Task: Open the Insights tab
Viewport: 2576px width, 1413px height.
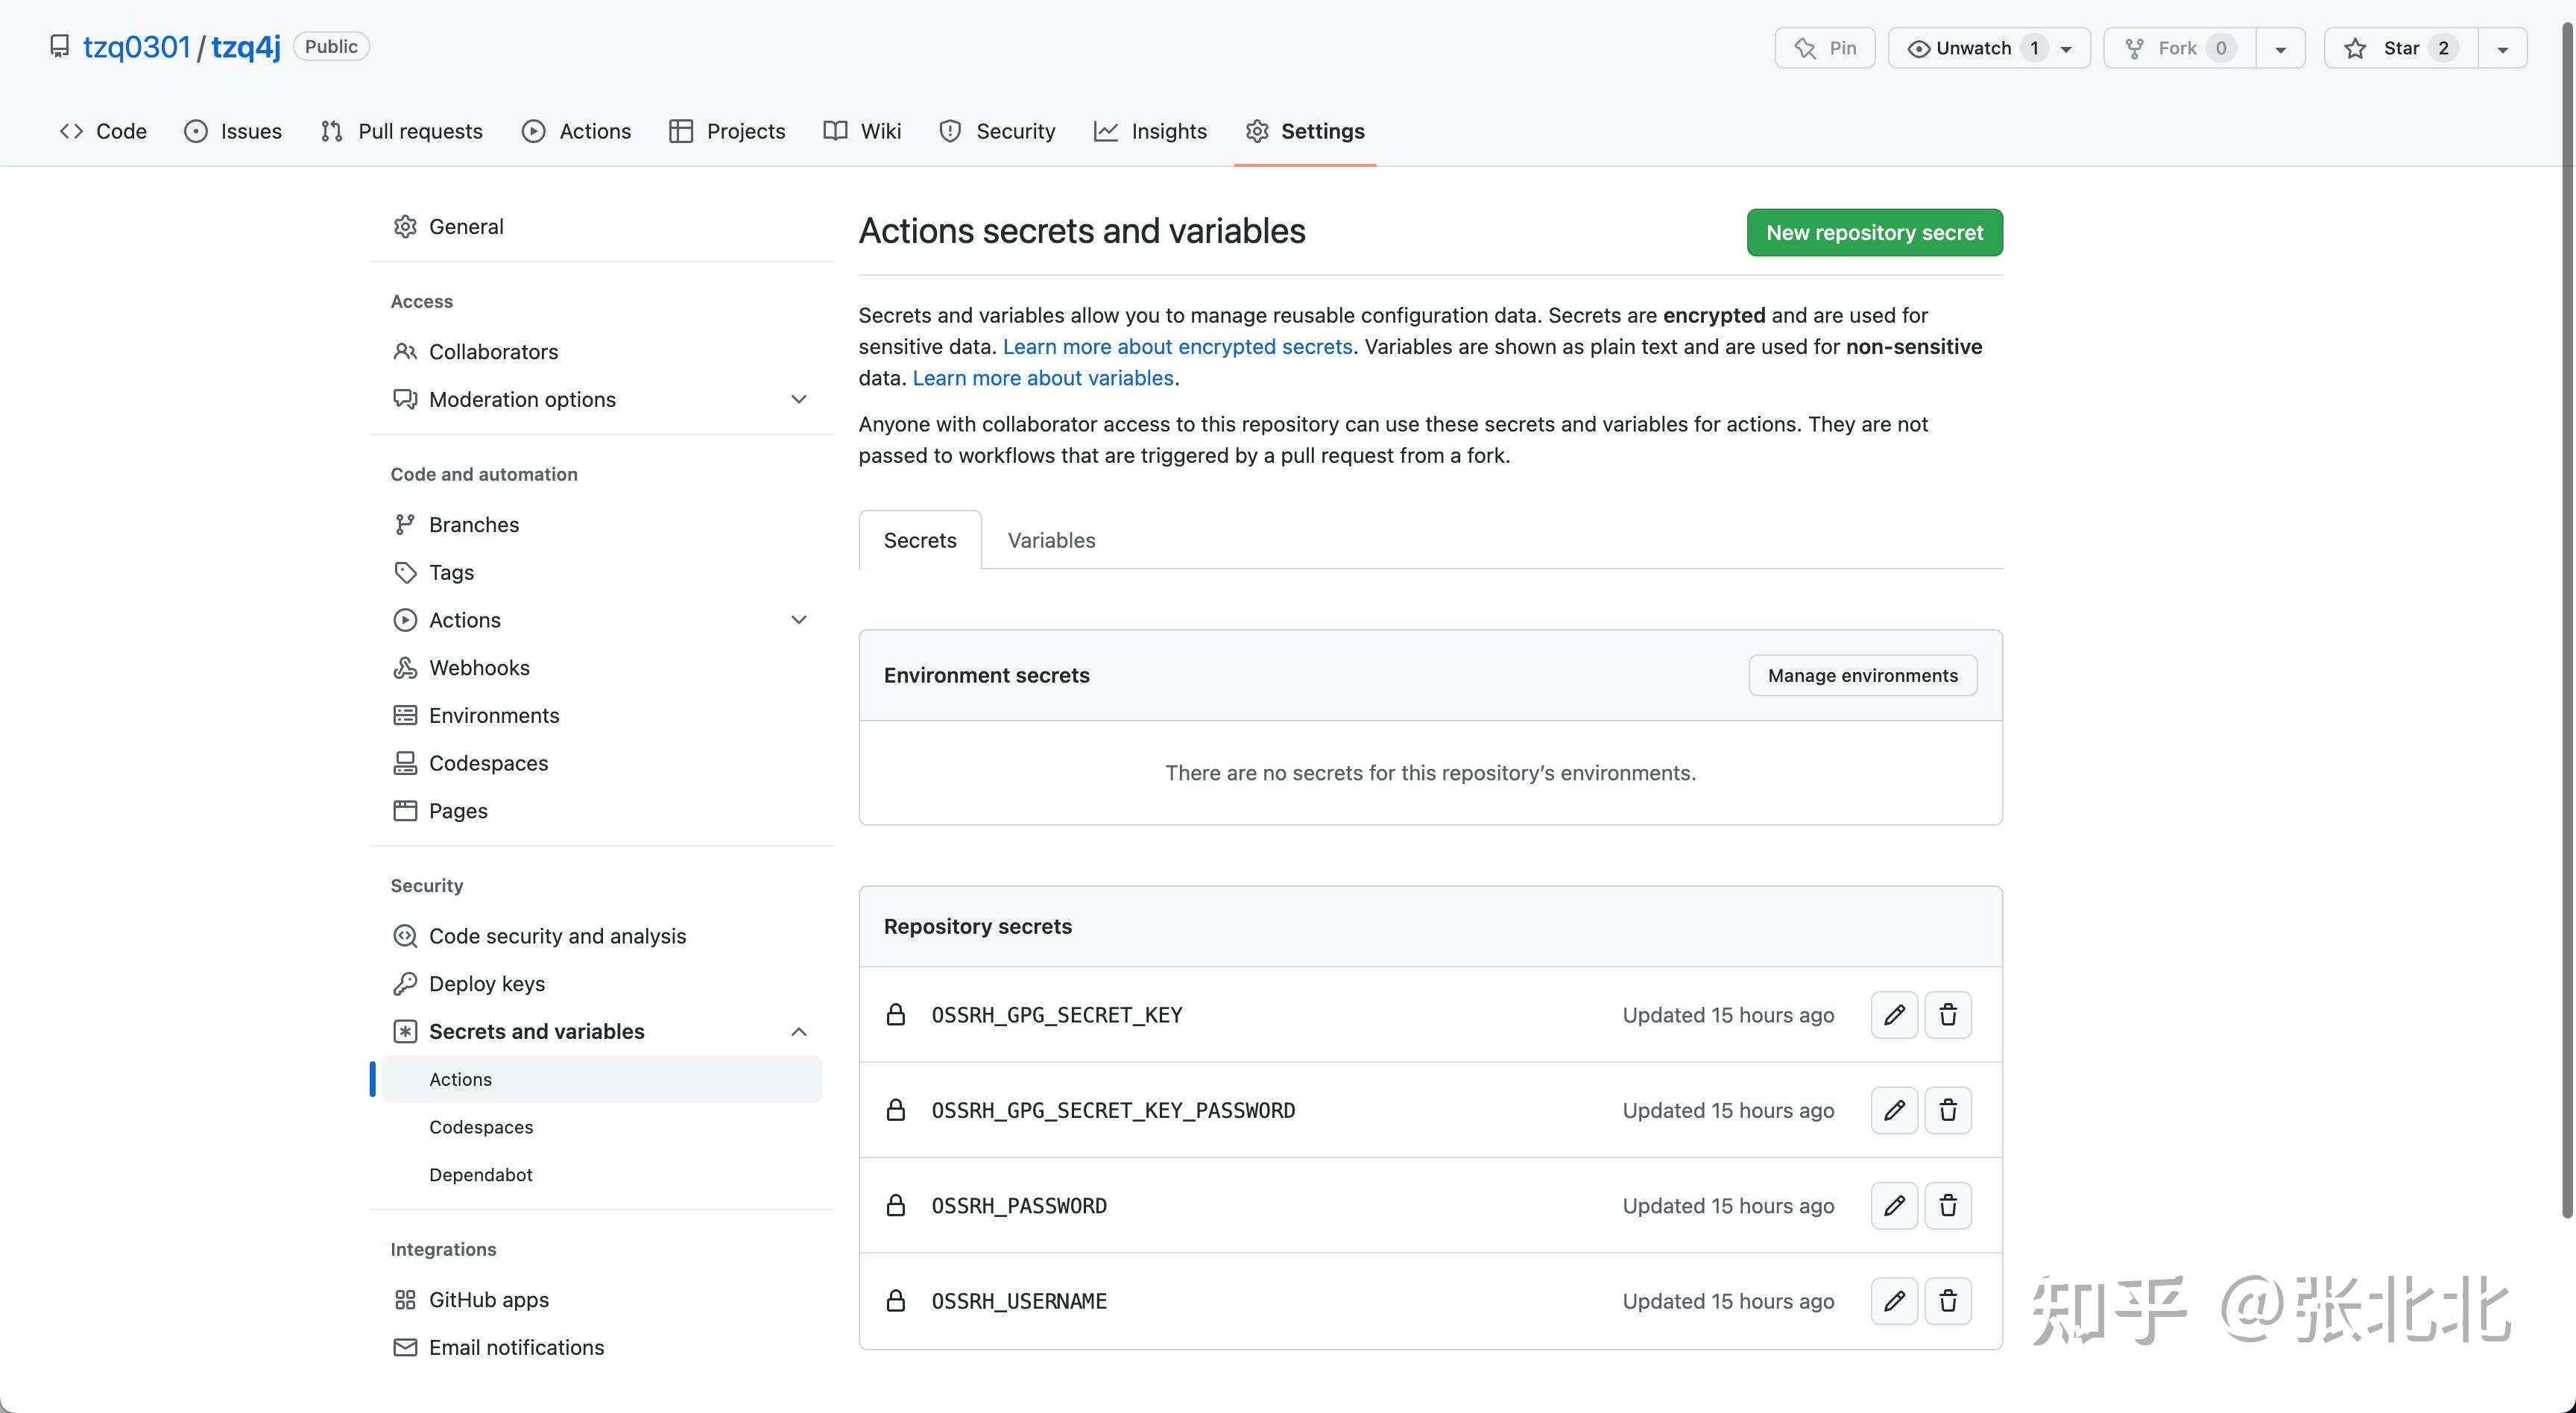Action: click(x=1151, y=131)
